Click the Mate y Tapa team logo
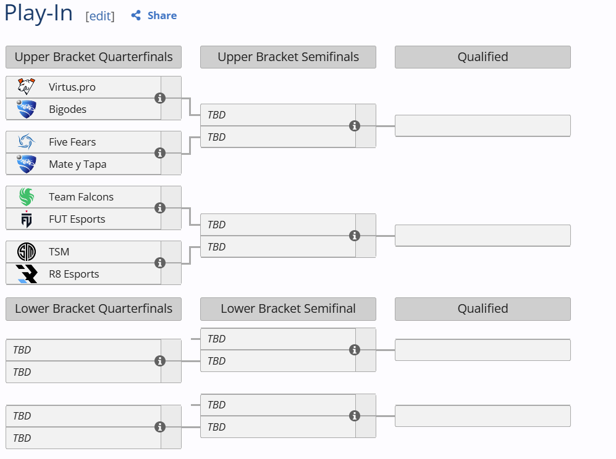Screen dimensions: 616x459 pos(27,164)
